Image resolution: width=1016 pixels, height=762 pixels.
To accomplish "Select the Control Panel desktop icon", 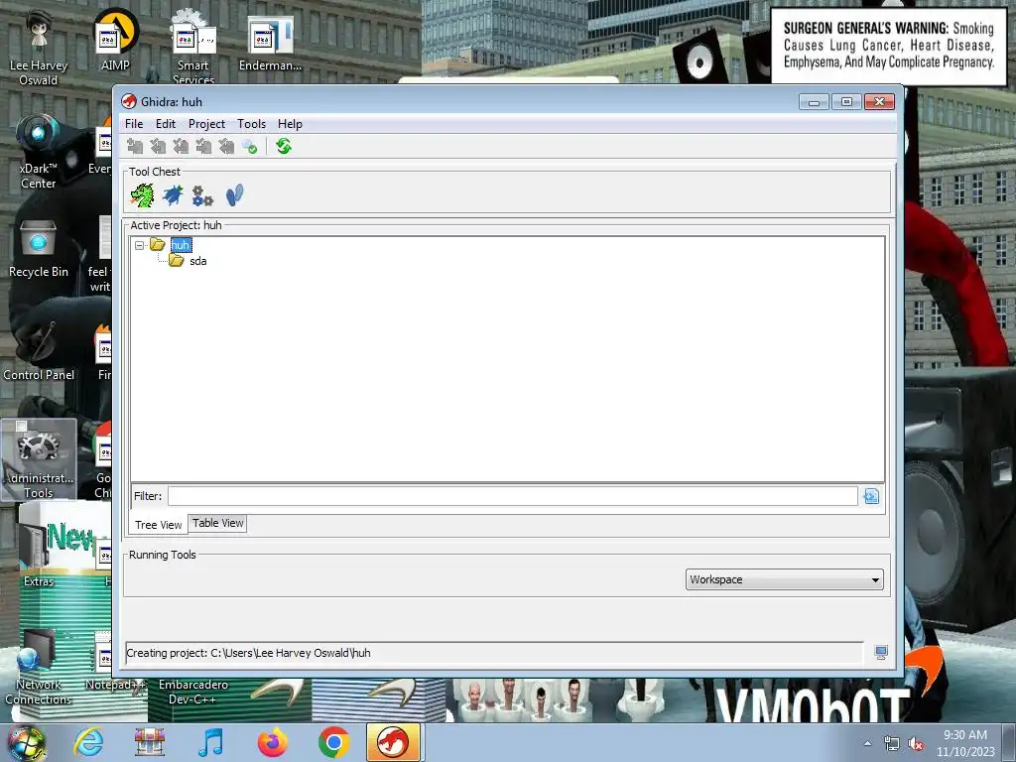I will (39, 350).
